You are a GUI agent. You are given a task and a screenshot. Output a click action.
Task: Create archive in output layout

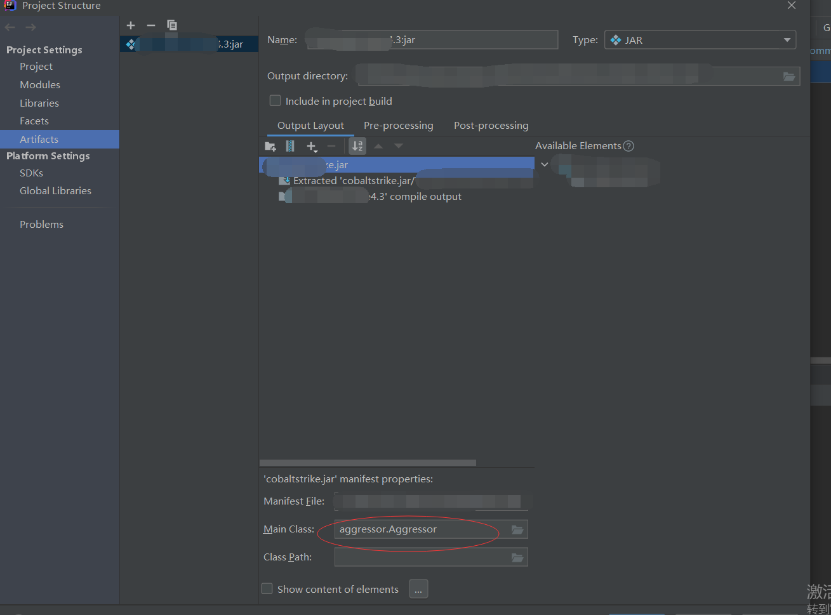click(290, 147)
